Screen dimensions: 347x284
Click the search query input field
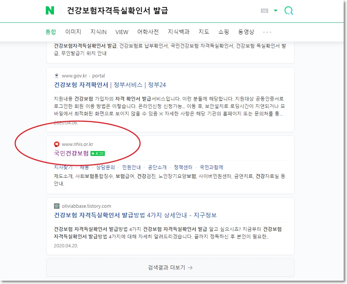[117, 10]
